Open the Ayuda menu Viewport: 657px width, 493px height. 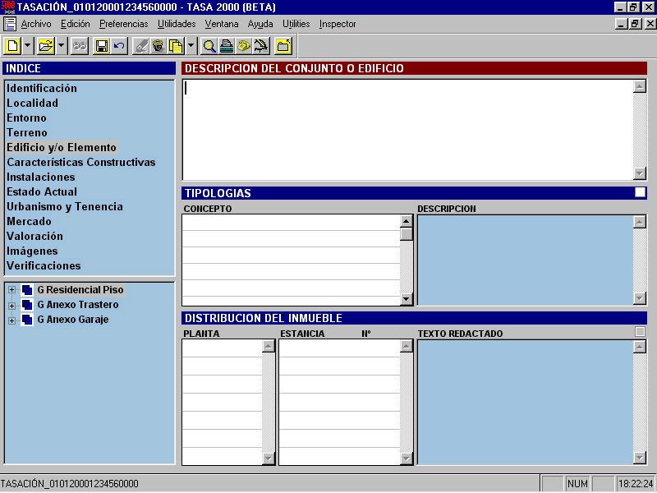(x=260, y=24)
